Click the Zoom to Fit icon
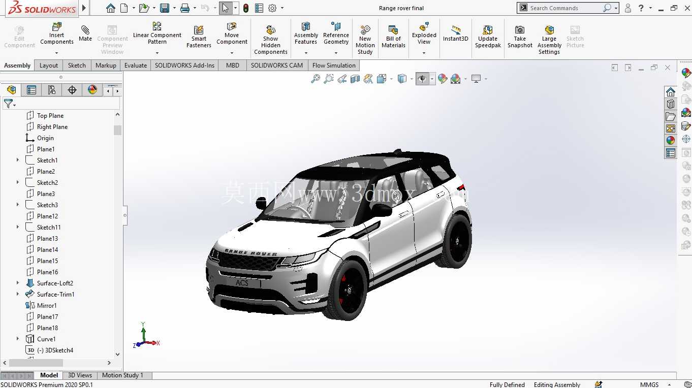 coord(316,79)
